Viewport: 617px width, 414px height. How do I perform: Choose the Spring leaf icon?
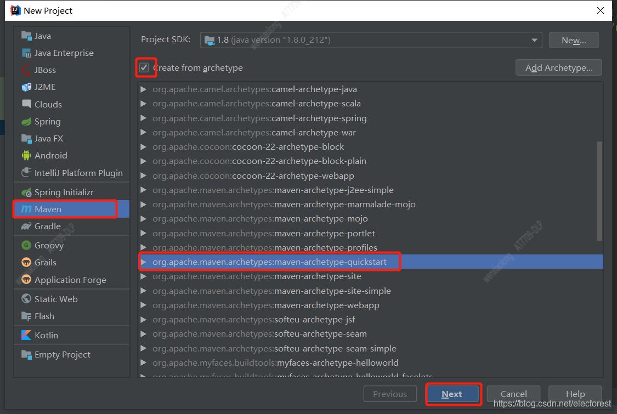26,122
